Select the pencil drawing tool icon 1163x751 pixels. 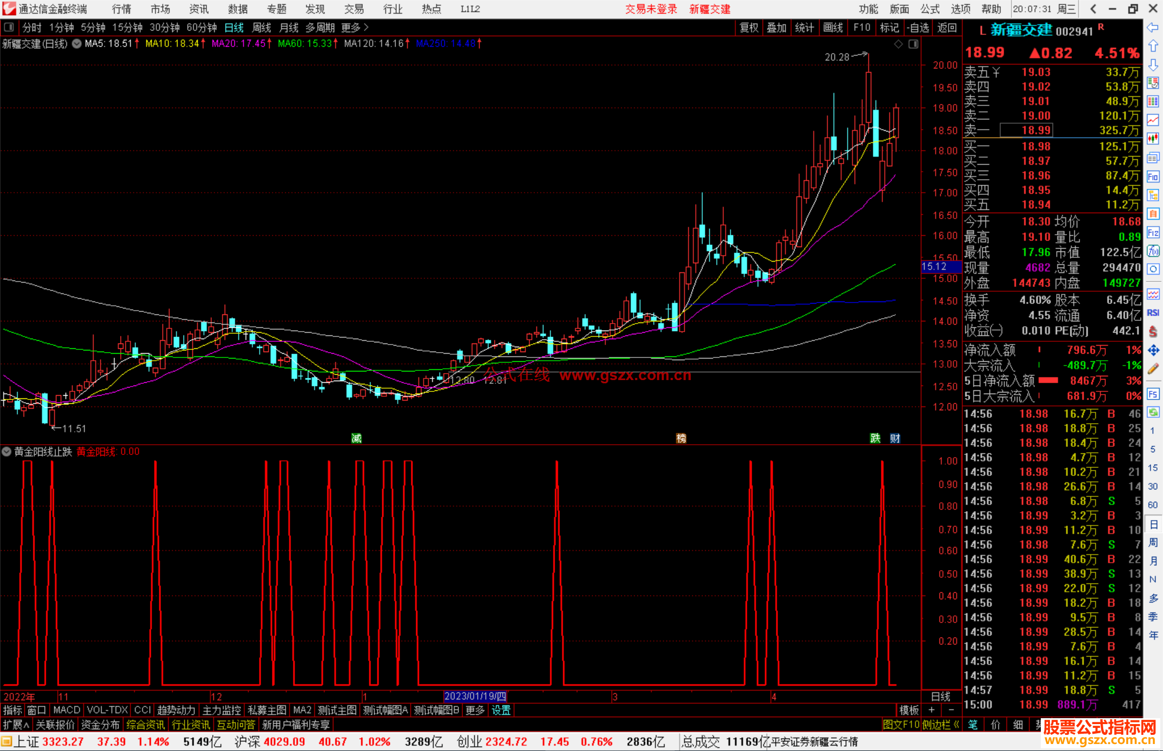1153,369
